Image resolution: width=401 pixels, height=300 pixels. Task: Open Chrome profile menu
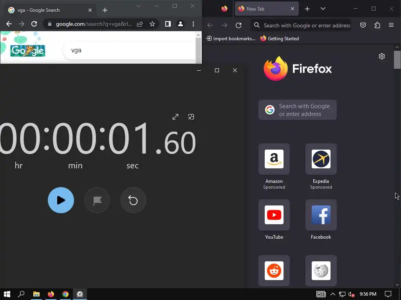point(181,24)
